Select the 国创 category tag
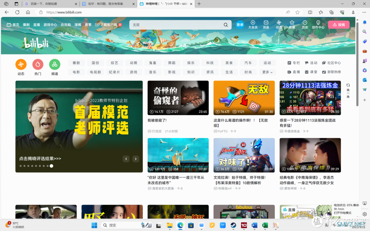The width and height of the screenshot is (370, 231). tap(95, 63)
